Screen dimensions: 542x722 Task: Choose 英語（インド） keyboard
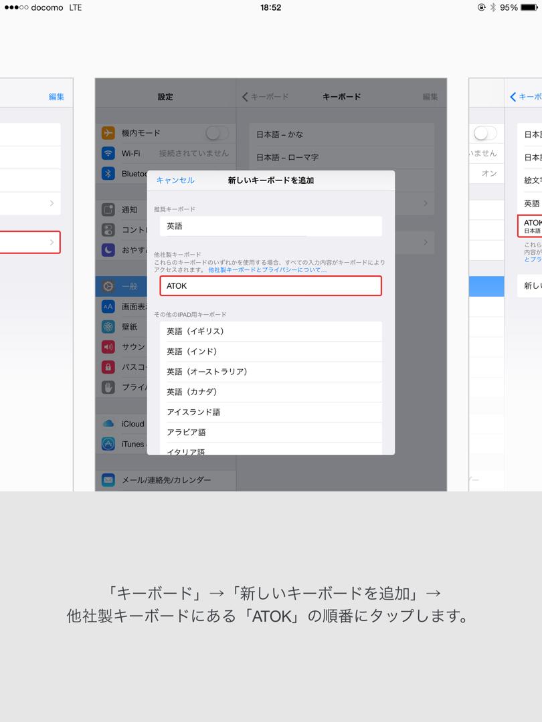[x=271, y=352]
